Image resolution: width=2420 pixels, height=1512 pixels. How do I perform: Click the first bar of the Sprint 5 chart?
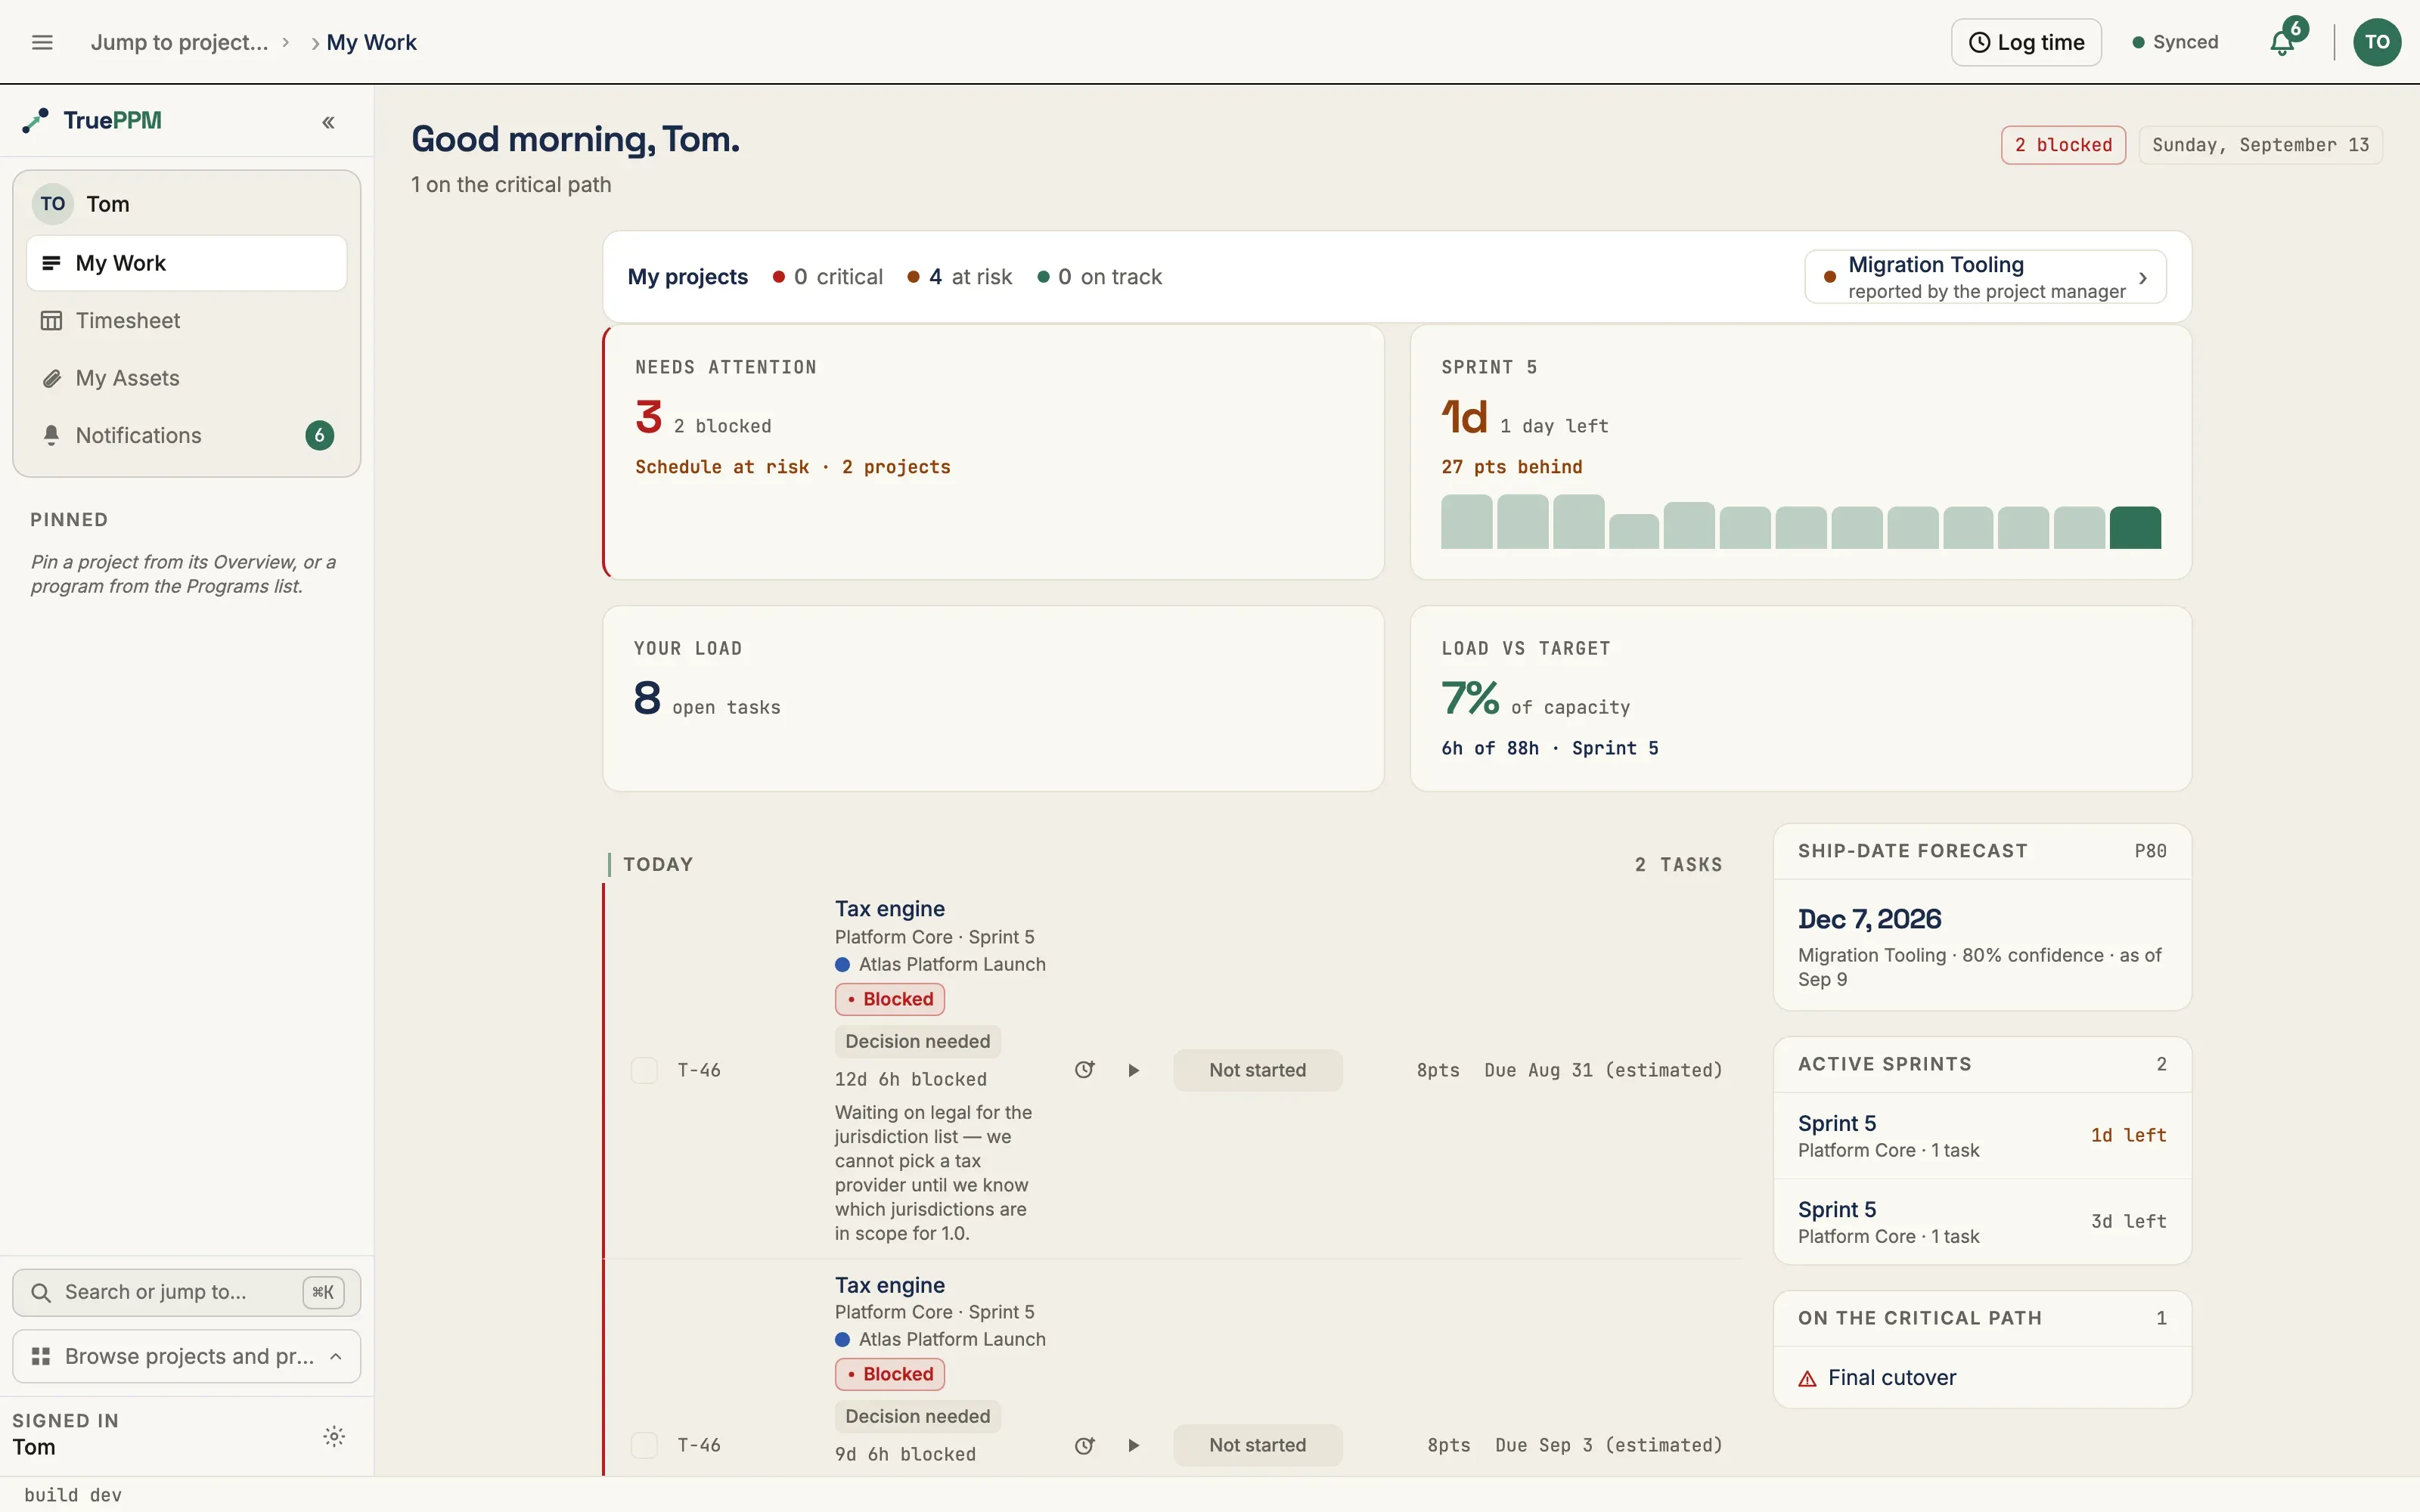coord(1466,521)
